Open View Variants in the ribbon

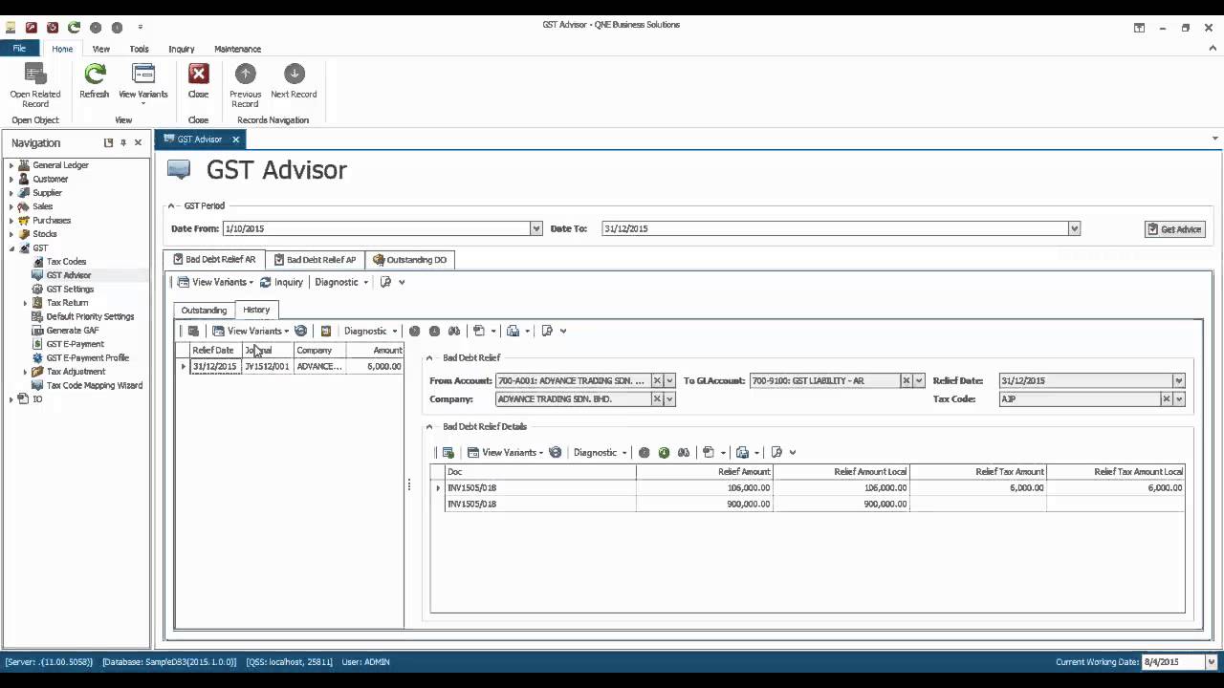[143, 84]
